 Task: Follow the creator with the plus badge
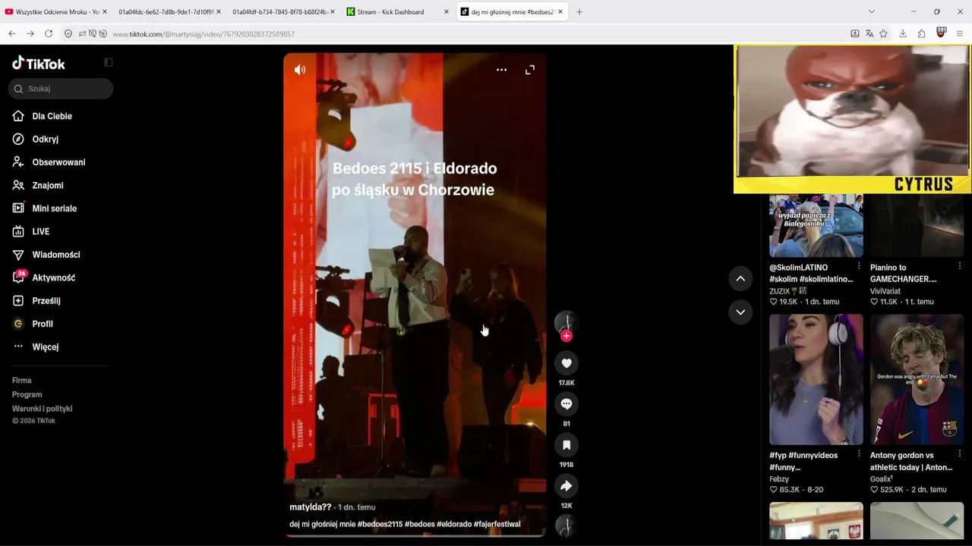click(566, 336)
